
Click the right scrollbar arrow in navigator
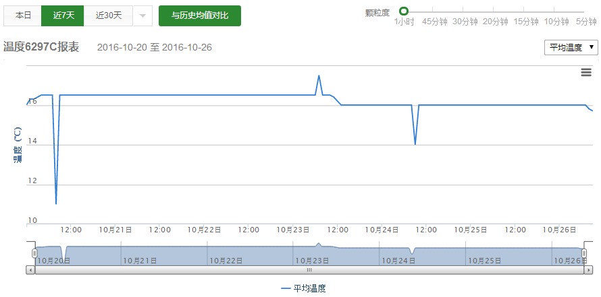[x=589, y=269]
